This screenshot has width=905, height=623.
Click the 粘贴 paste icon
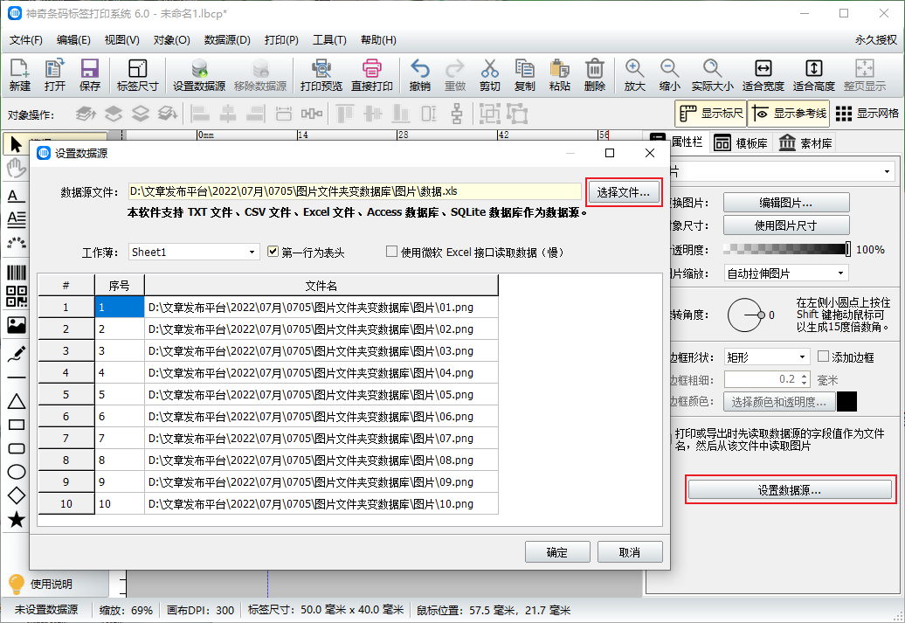point(559,75)
